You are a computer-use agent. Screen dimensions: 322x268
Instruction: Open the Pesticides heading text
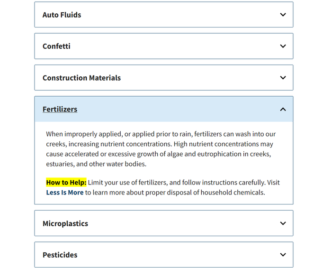point(60,255)
